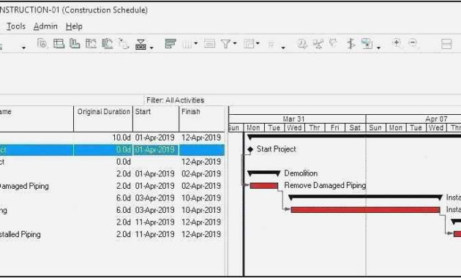The image size is (461, 278).
Task: Expand the Filter dropdown arrow
Action: click(x=235, y=43)
